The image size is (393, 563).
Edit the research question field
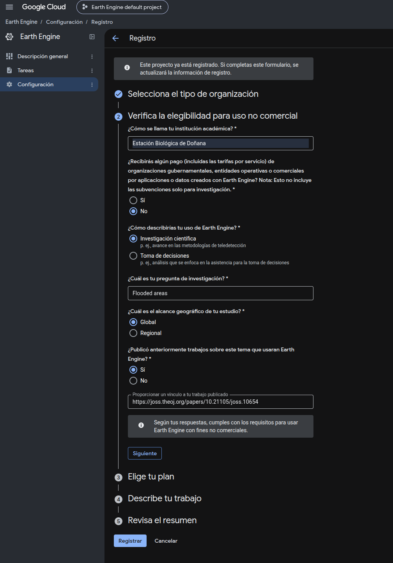pyautogui.click(x=221, y=293)
